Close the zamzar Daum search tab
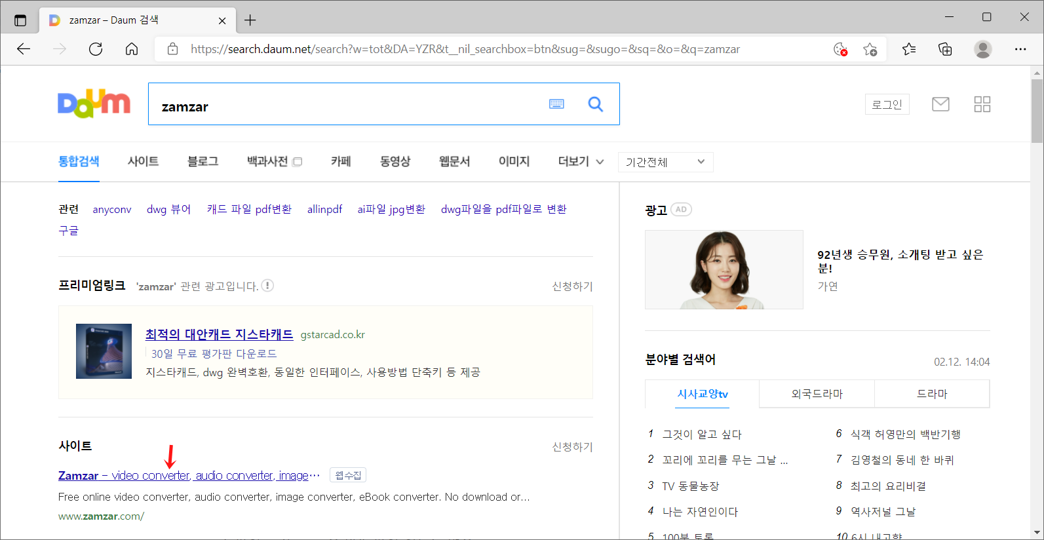Image resolution: width=1044 pixels, height=540 pixels. 222,21
